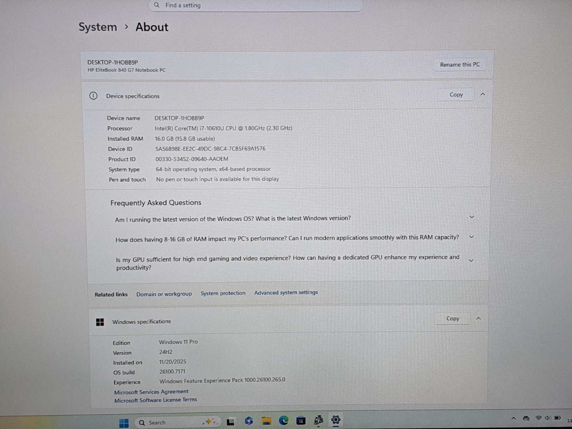Launch Microsoft 365 Copilot from taskbar

coord(248,421)
